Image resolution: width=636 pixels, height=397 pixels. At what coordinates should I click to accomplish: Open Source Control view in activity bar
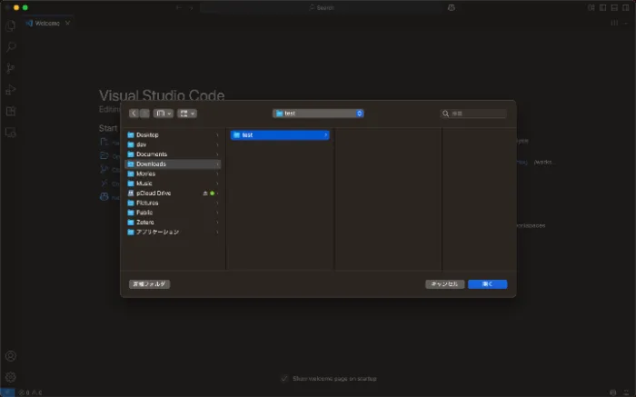(x=11, y=68)
